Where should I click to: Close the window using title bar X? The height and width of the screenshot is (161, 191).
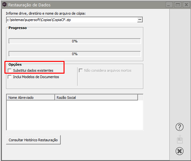(x=186, y=5)
